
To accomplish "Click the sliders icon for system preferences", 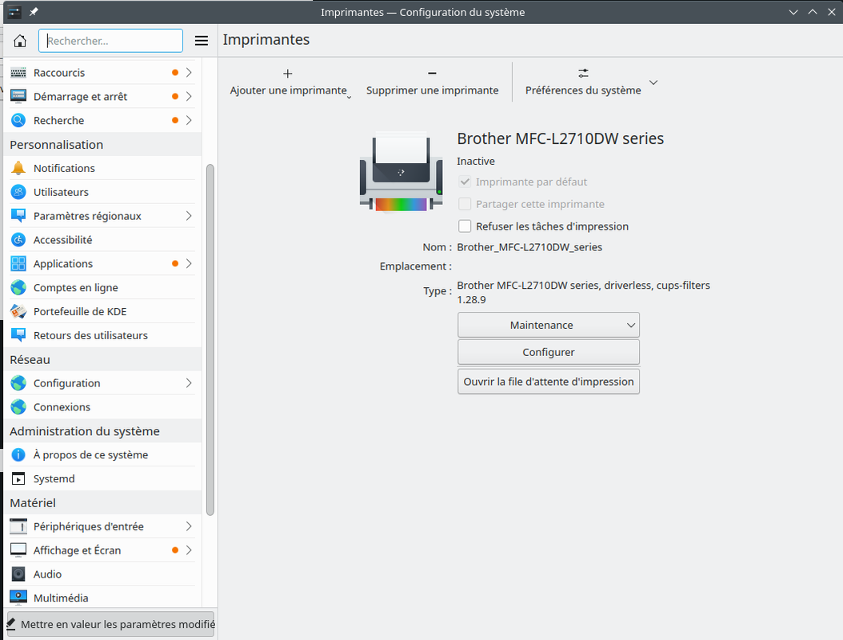I will pos(583,73).
